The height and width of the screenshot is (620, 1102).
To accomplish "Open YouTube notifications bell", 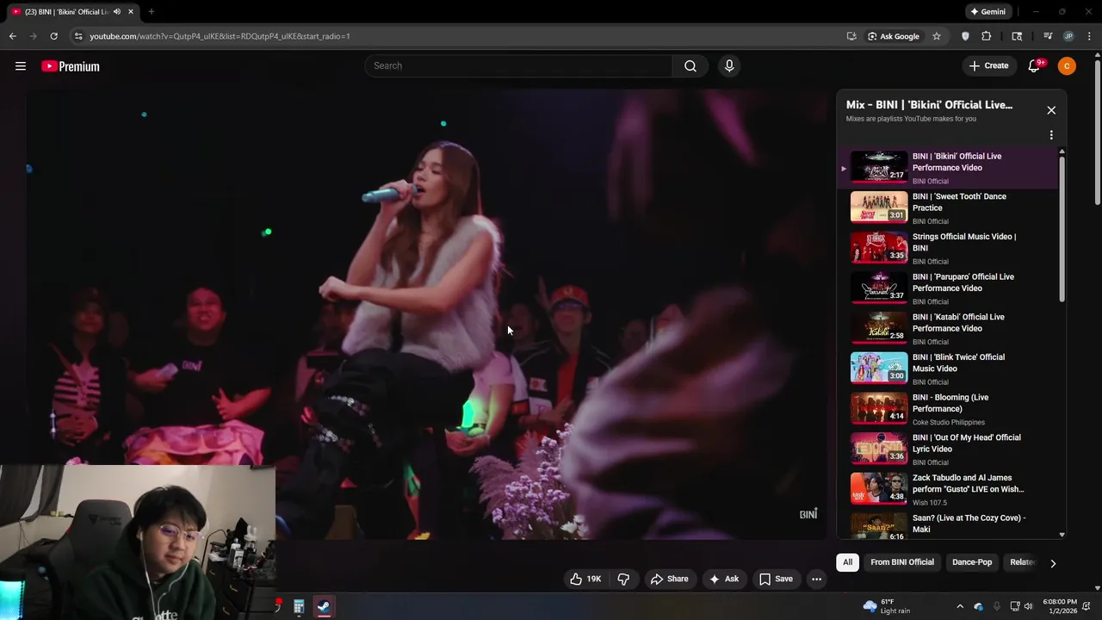I will pyautogui.click(x=1035, y=66).
